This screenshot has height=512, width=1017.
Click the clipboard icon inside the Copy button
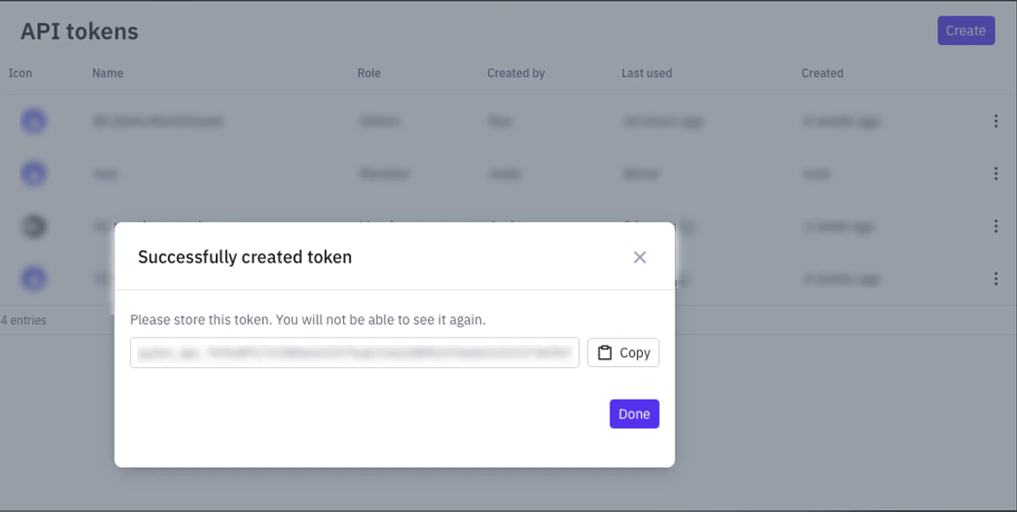pos(605,352)
